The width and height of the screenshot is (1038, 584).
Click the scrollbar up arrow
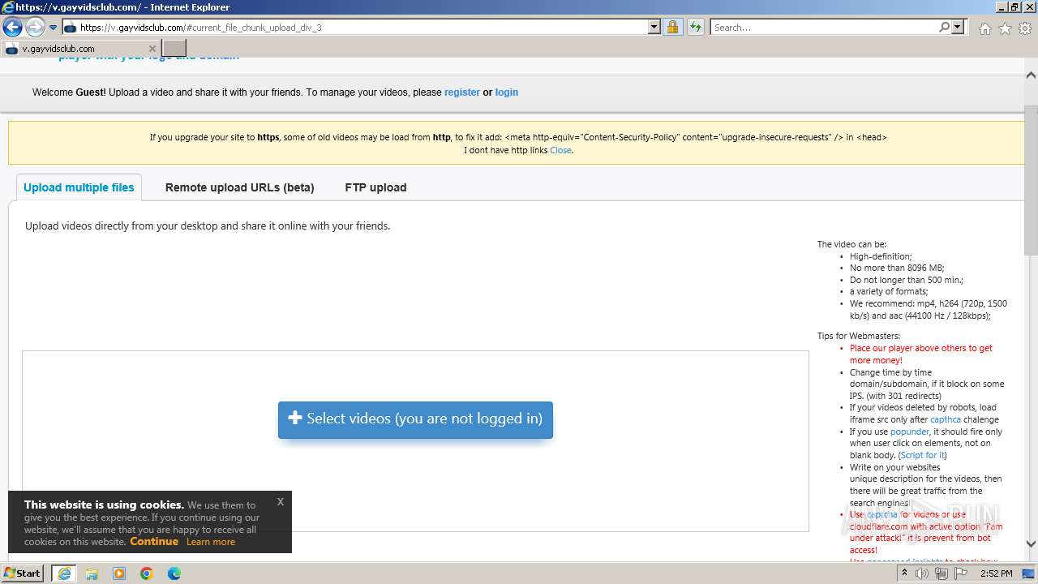tap(1031, 75)
